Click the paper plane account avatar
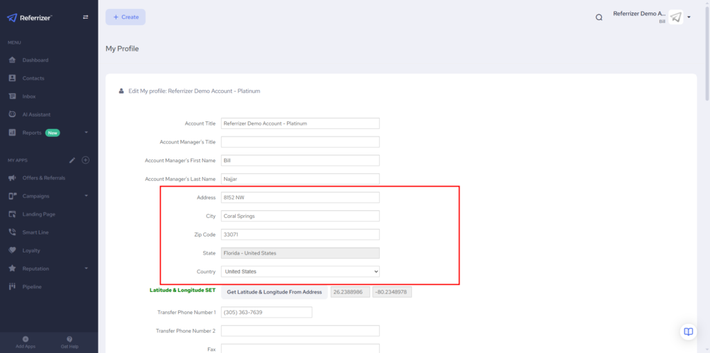The width and height of the screenshot is (710, 353). 676,17
